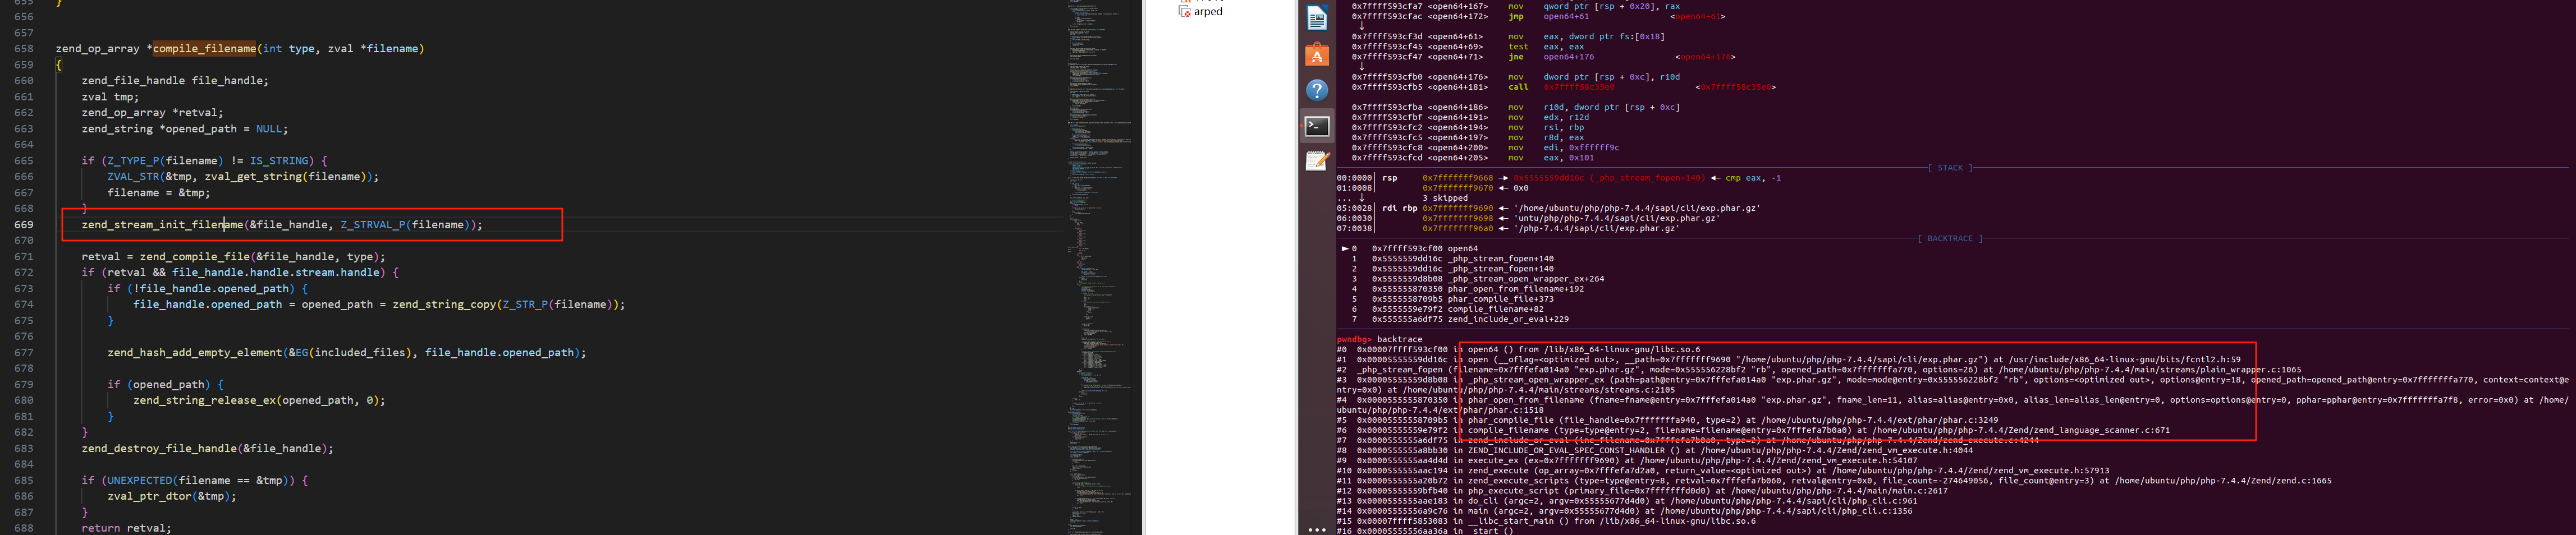Launch Ubuntu Software from the dock
2576x535 pixels.
pyautogui.click(x=1317, y=55)
